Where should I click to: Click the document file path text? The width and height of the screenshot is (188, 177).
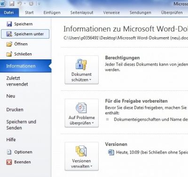coord(126,38)
